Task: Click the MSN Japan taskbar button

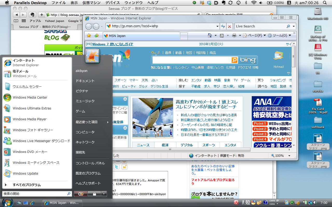Action: [62, 203]
